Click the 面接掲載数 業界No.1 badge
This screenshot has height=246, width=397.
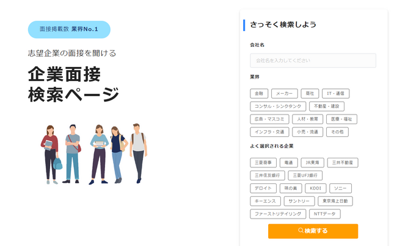[x=69, y=29]
